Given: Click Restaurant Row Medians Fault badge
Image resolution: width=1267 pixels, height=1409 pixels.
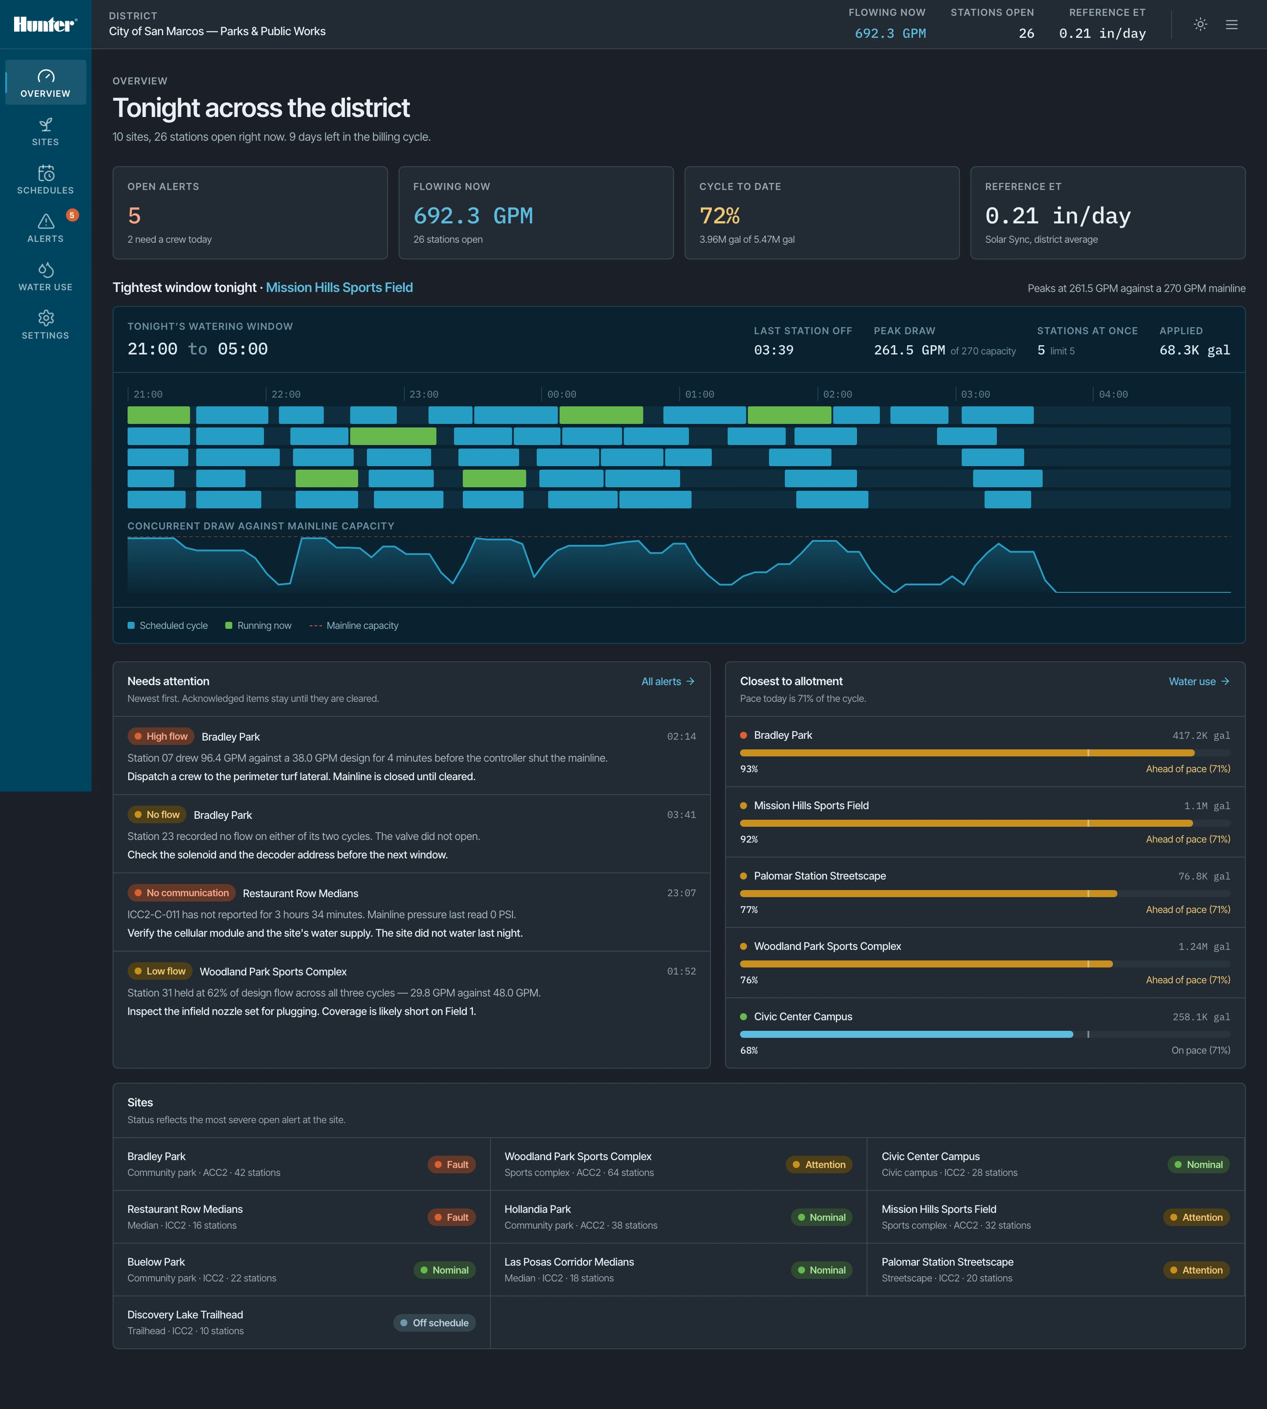Looking at the screenshot, I should tap(452, 1217).
